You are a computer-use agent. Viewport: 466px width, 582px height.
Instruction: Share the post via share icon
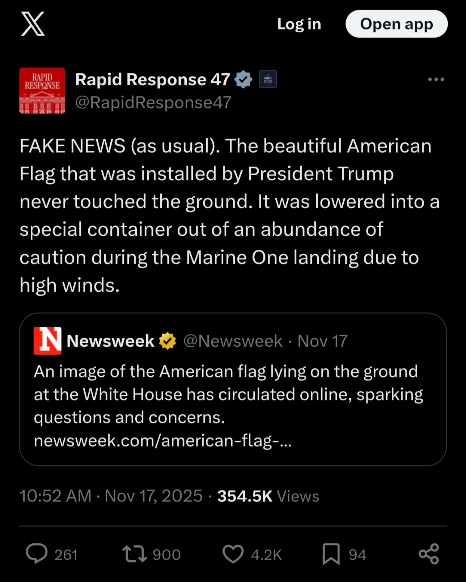429,554
